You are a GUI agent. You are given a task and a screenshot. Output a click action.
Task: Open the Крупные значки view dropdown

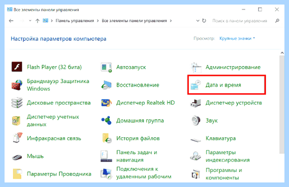(x=237, y=38)
